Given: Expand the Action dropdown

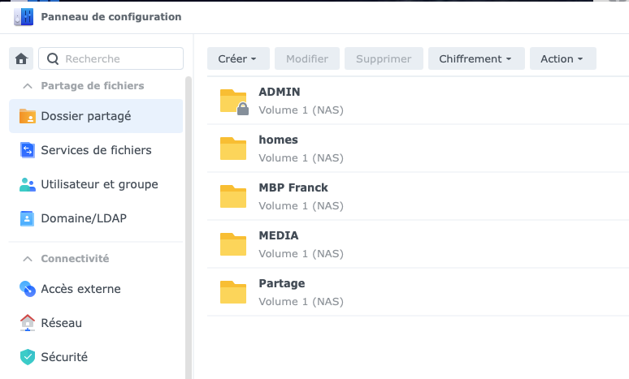Looking at the screenshot, I should [x=562, y=59].
